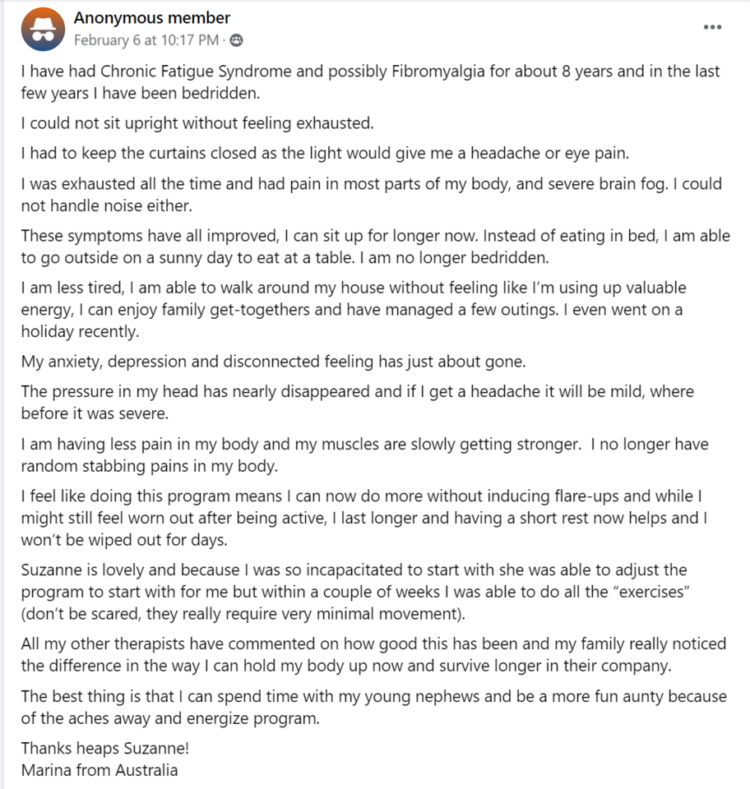
Task: Click the anonymous member avatar icon
Action: click(x=43, y=30)
